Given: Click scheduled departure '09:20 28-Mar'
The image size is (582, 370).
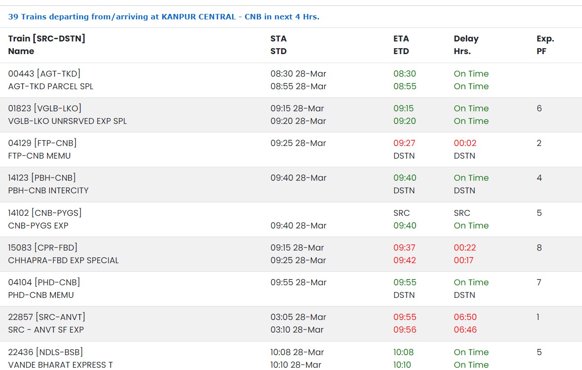Looking at the screenshot, I should click(298, 121).
